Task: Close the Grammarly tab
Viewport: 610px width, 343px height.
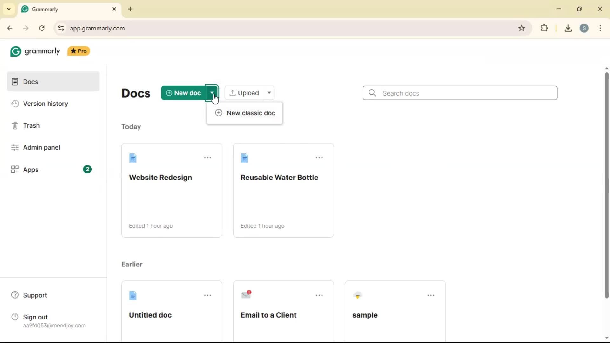Action: click(x=114, y=9)
